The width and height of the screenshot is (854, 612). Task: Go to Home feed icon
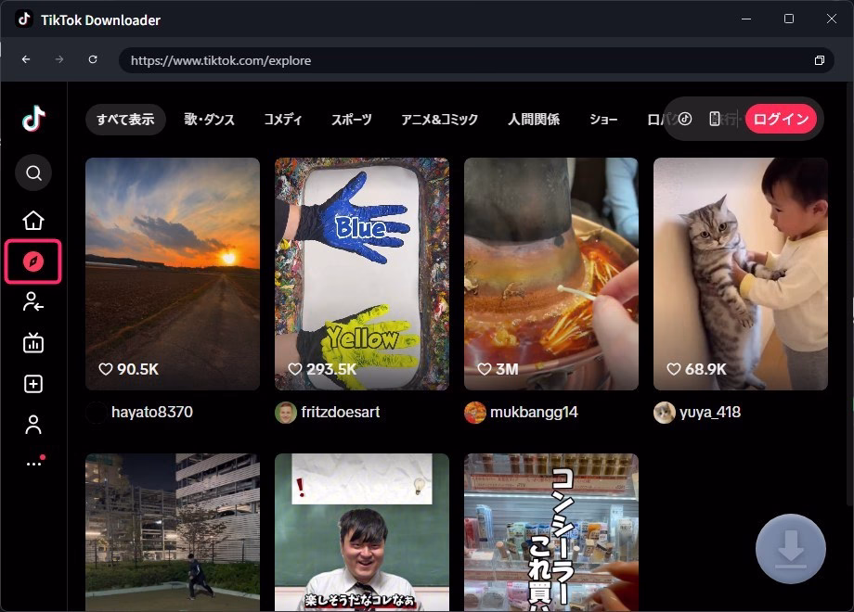pos(33,221)
